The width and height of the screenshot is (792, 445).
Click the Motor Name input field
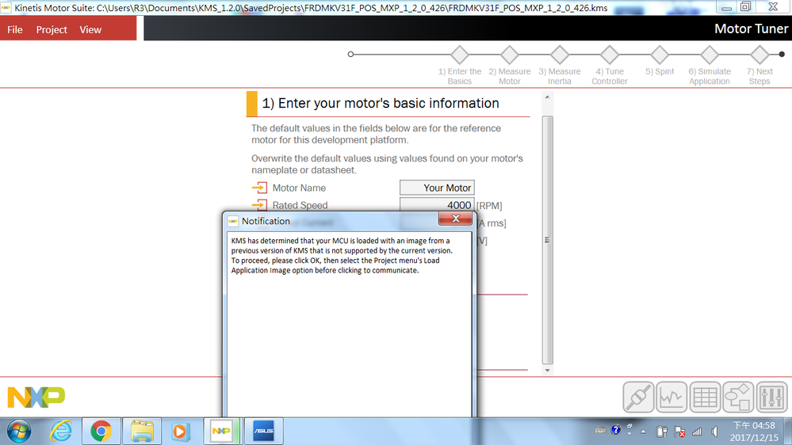pos(437,188)
